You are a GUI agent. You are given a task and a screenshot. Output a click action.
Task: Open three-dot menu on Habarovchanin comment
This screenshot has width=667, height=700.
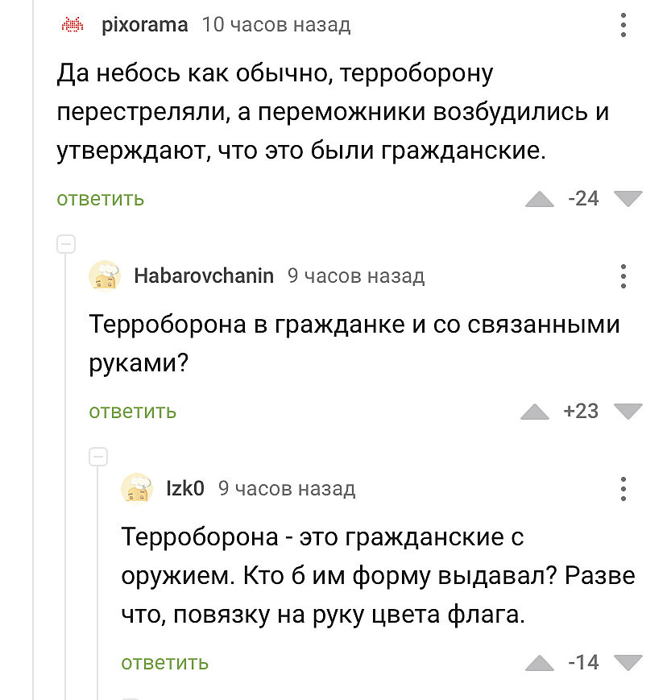click(623, 276)
